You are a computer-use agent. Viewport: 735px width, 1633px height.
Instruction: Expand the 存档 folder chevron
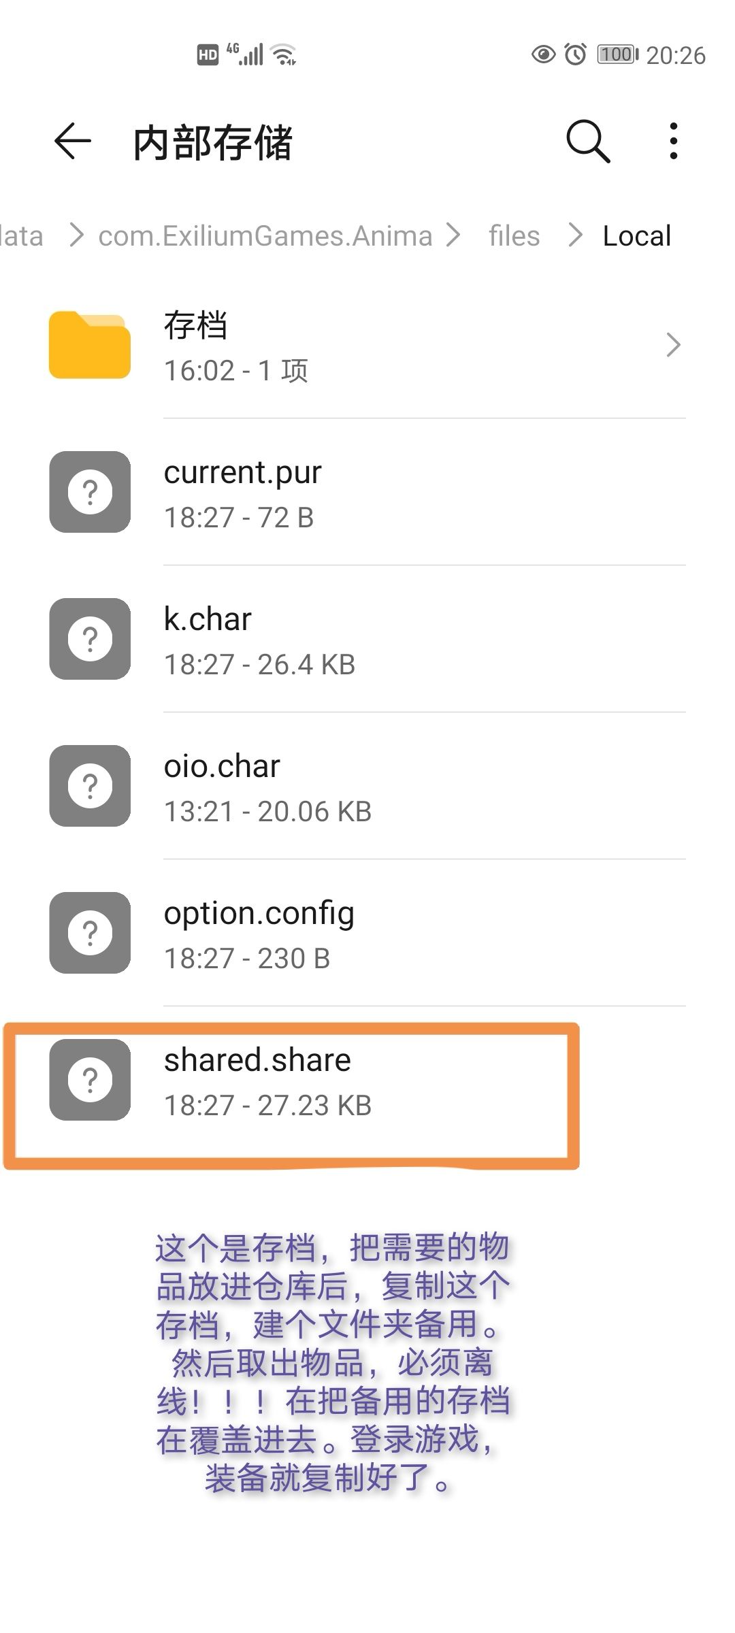click(673, 345)
